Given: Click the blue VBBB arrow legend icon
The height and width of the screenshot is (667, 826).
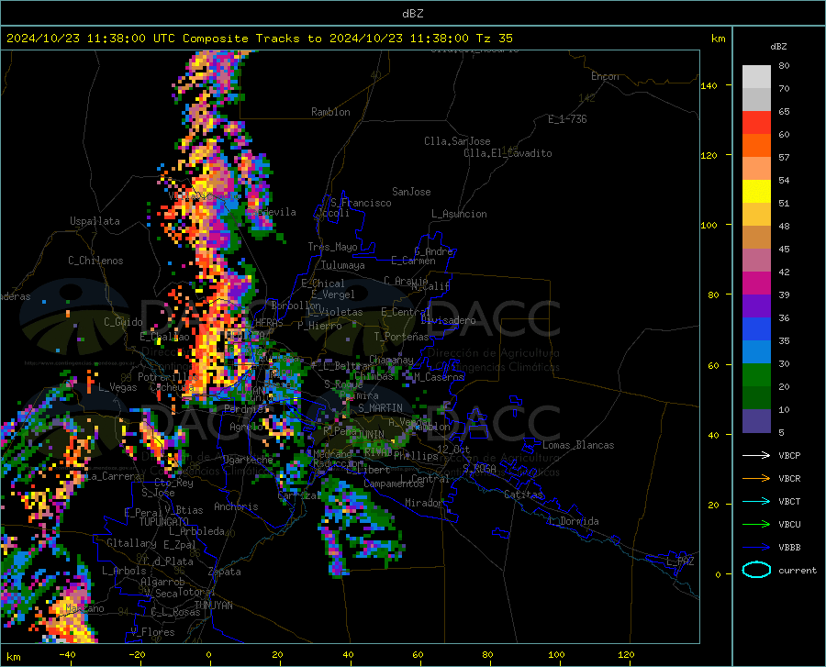Looking at the screenshot, I should pos(756,548).
